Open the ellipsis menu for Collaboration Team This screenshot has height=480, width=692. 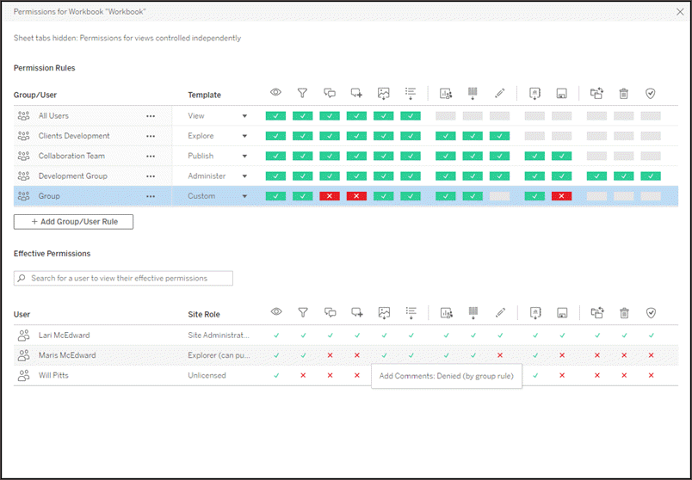151,157
